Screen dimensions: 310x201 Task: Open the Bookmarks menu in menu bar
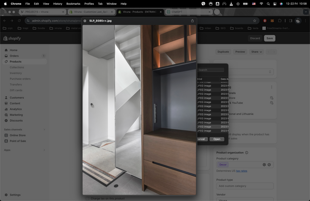pyautogui.click(x=73, y=3)
